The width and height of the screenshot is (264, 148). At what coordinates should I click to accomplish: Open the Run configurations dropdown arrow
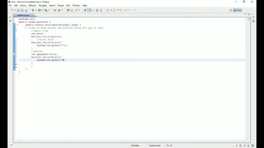pyautogui.click(x=42, y=10)
